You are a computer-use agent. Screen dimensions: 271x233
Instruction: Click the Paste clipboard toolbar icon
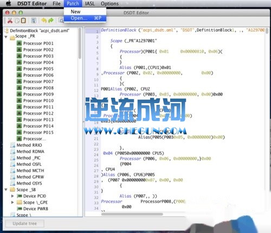click(x=23, y=21)
